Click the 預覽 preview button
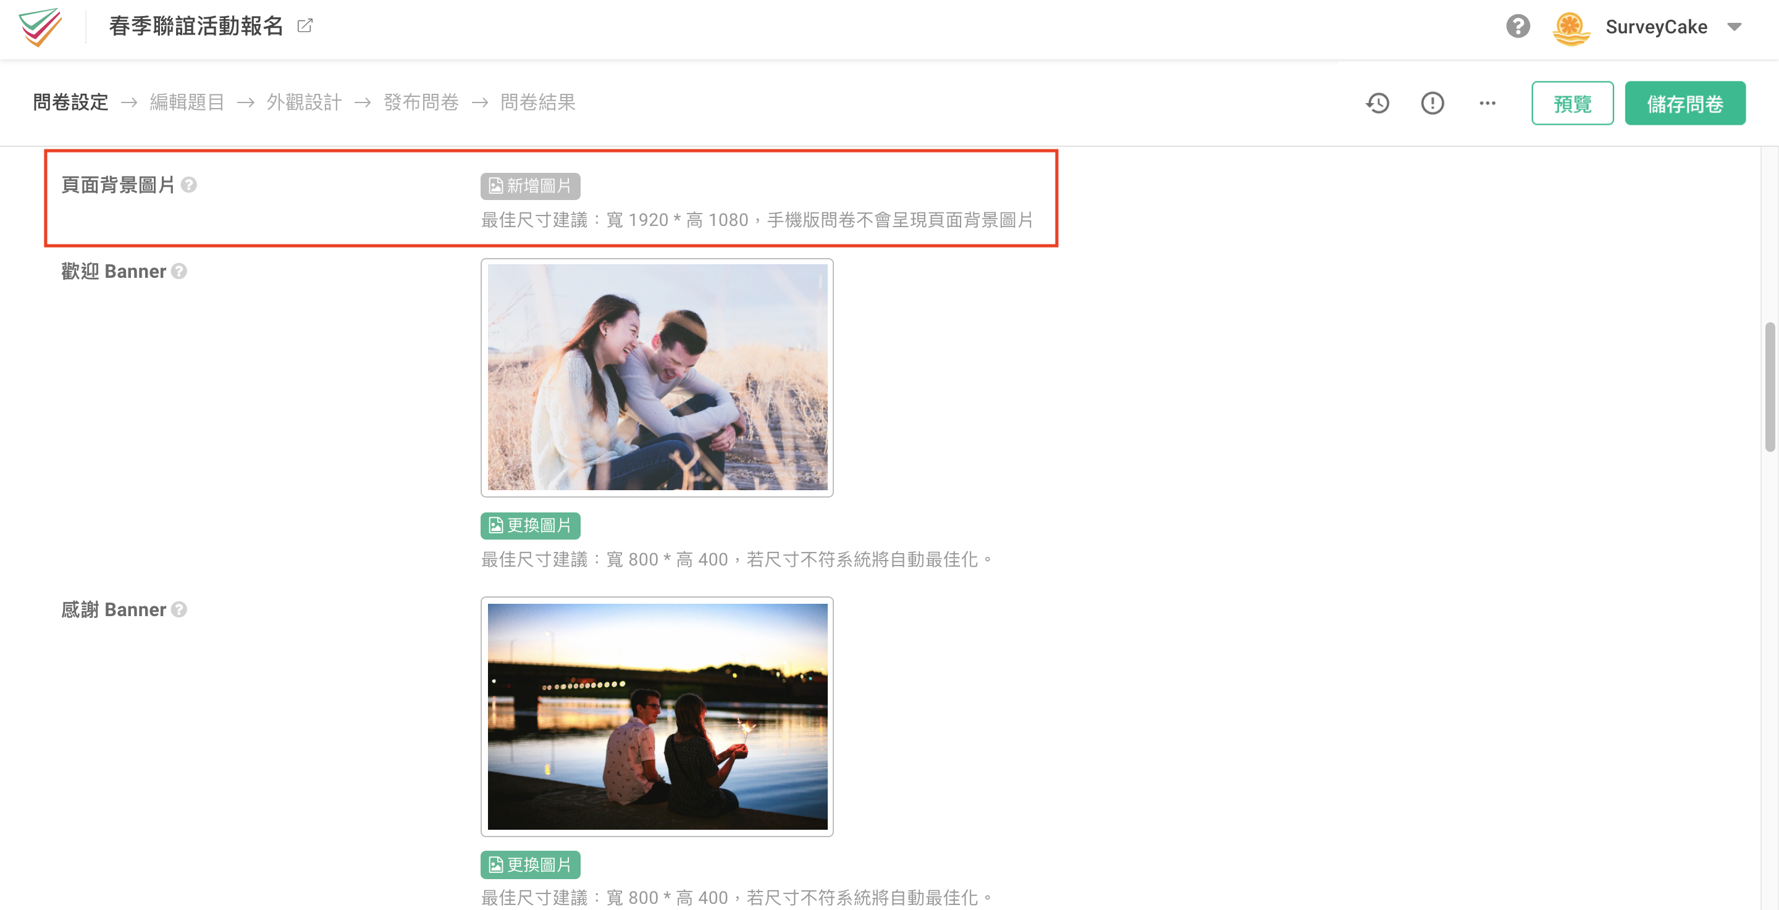The image size is (1779, 910). [x=1573, y=103]
